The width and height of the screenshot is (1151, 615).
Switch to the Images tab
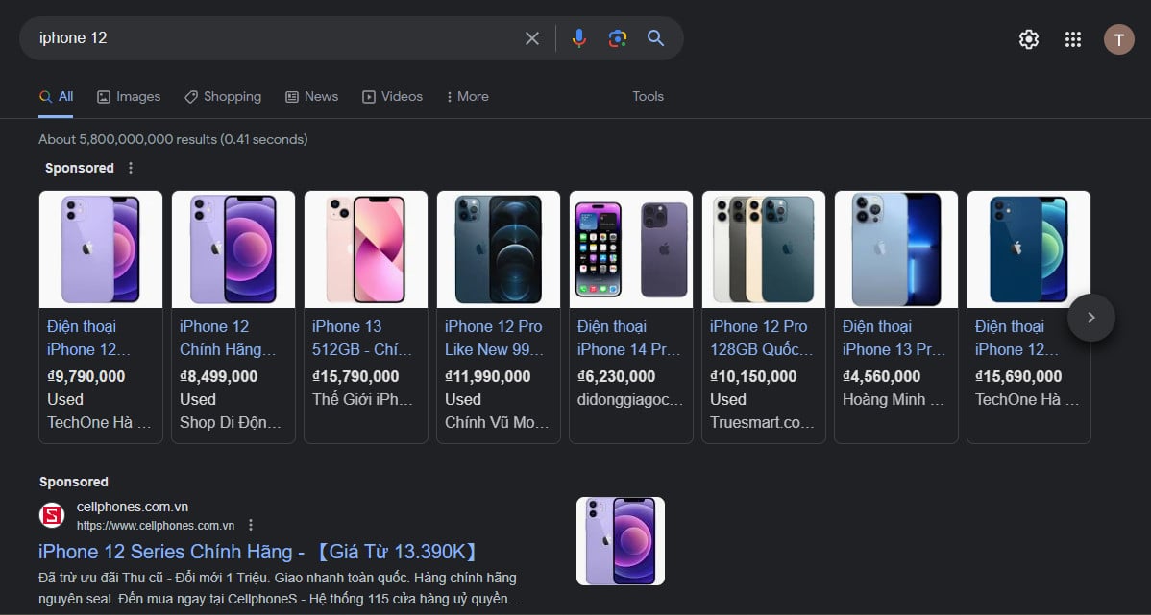point(129,97)
